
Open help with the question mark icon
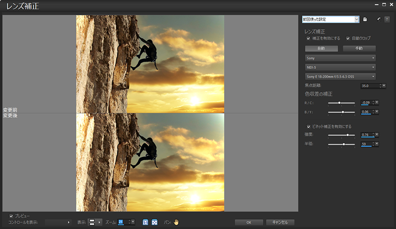coord(387,19)
